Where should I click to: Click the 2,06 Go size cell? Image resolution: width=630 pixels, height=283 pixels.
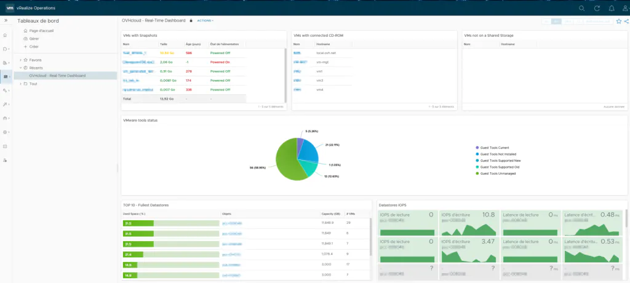point(165,62)
